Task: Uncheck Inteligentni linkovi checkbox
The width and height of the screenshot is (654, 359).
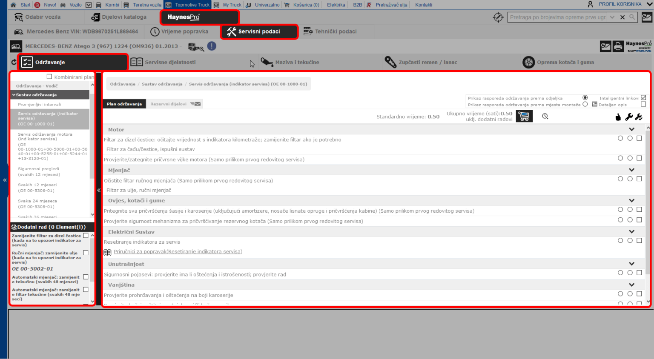Action: pos(643,97)
